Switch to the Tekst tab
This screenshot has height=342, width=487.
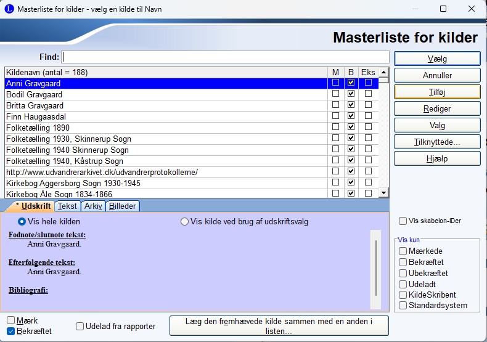click(x=67, y=206)
